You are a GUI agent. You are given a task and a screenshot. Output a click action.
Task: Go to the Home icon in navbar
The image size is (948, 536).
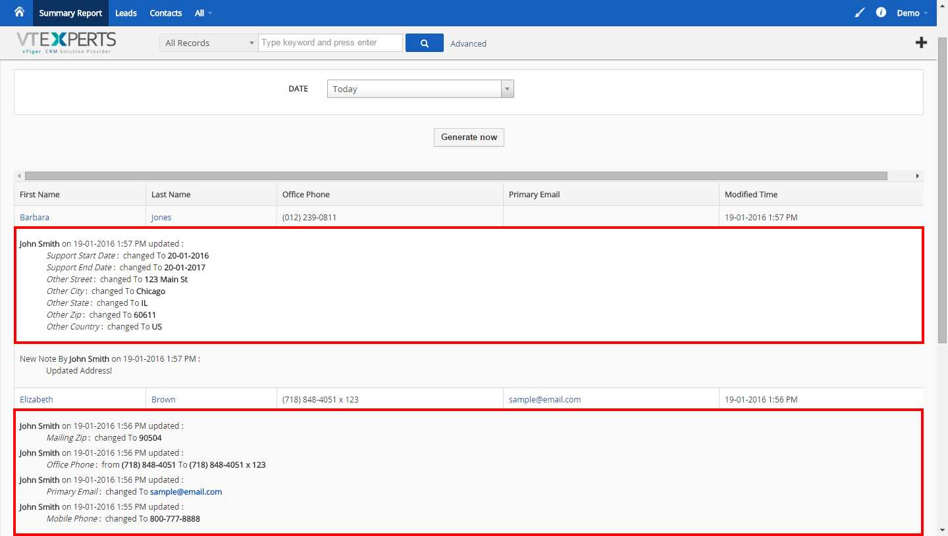[x=19, y=12]
